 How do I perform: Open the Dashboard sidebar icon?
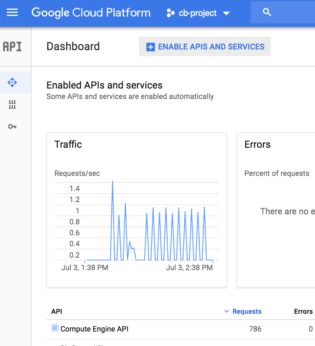tap(12, 82)
